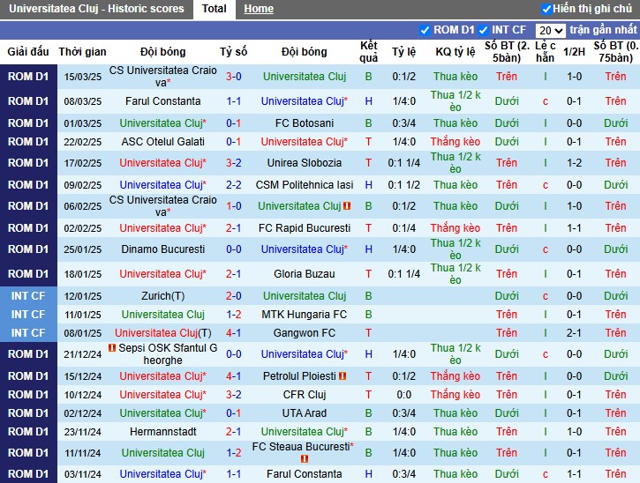Click Universitatea Cluj in the 11/11/24 row

[x=162, y=453]
